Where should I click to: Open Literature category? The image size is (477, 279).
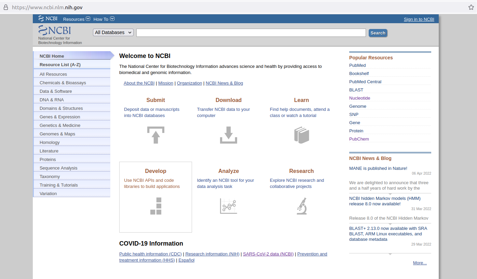click(x=72, y=151)
